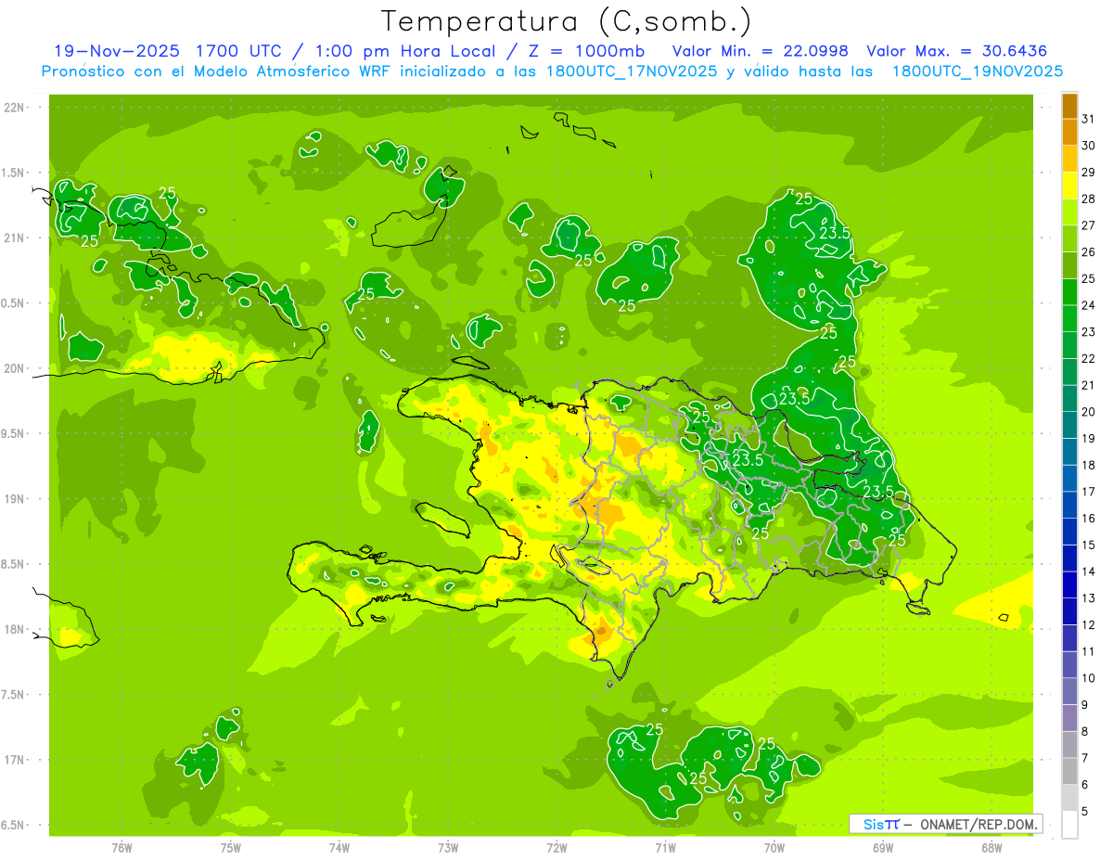Click the "75W" longitude axis label
The image size is (1113, 860).
click(x=230, y=848)
